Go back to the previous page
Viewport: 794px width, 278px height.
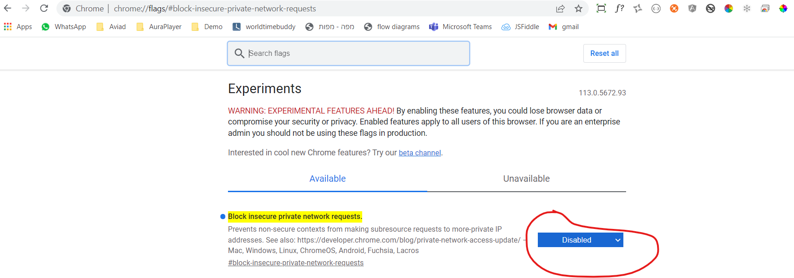click(8, 8)
